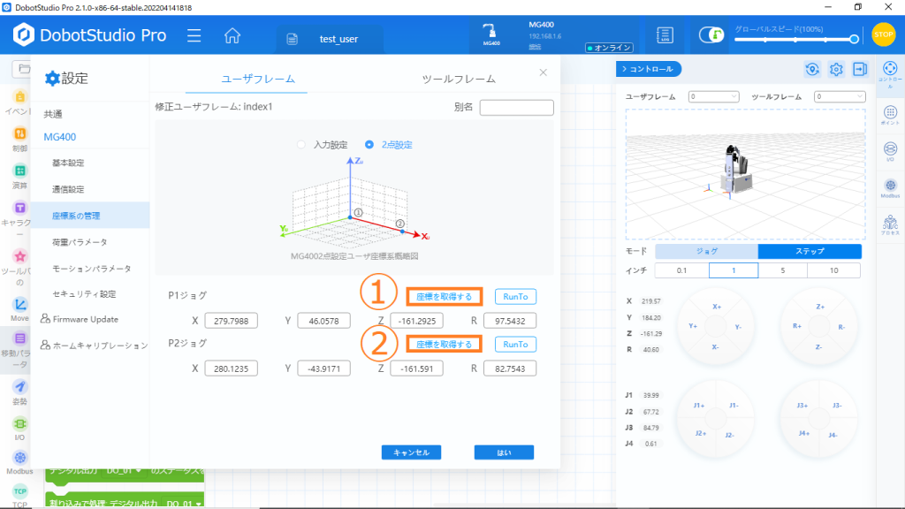Select the Move block category icon
This screenshot has height=509, width=905.
pyautogui.click(x=19, y=305)
